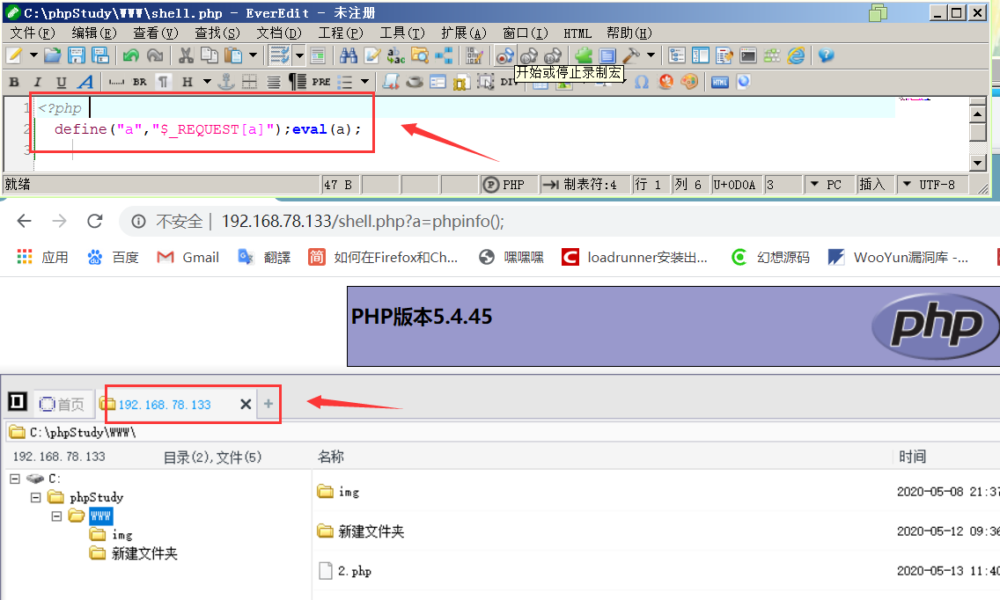This screenshot has height=600, width=1000.
Task: Toggle Bold formatting button
Action: [14, 82]
